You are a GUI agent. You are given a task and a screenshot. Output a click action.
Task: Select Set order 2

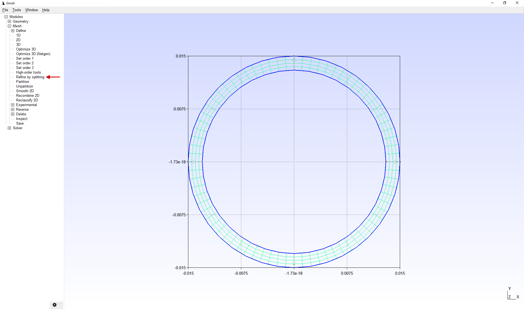coord(25,63)
